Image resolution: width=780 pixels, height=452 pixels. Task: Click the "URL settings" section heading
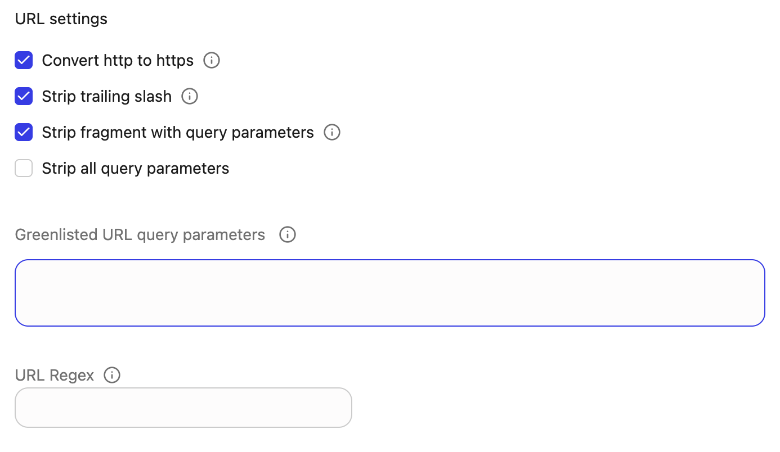pos(61,19)
